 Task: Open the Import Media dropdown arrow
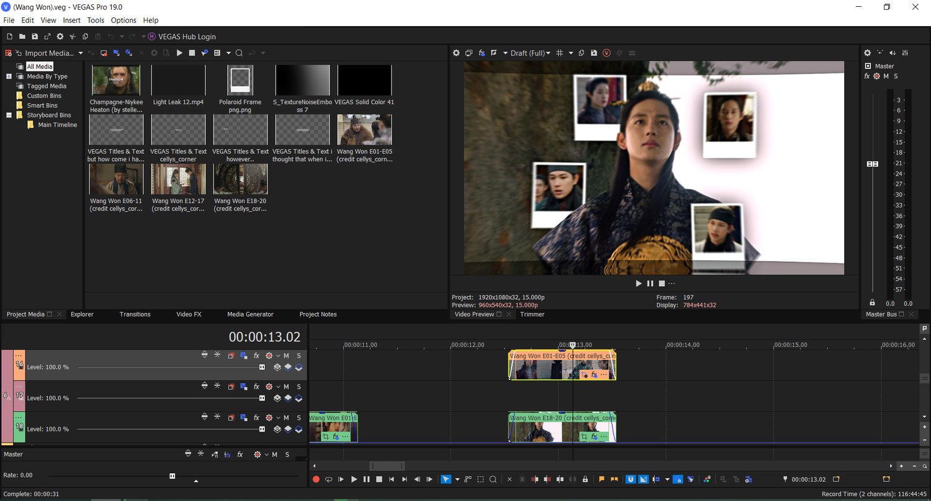81,53
